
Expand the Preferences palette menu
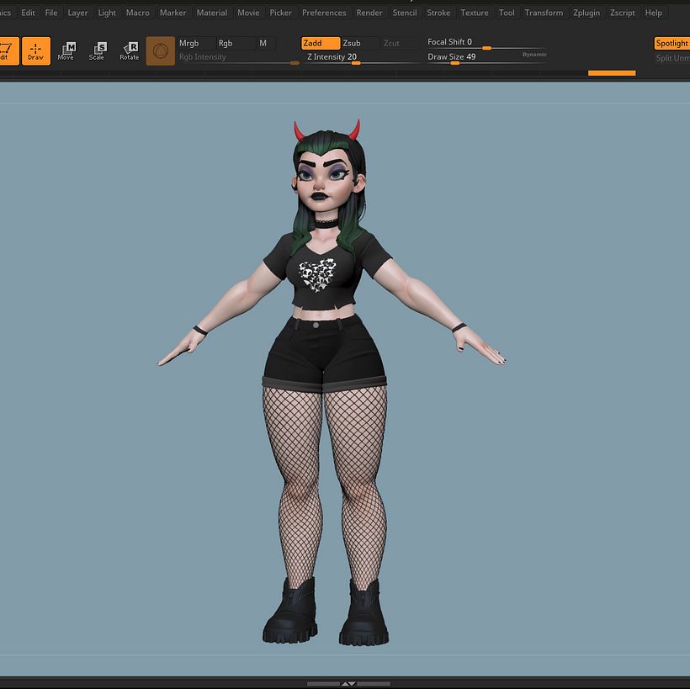[324, 13]
